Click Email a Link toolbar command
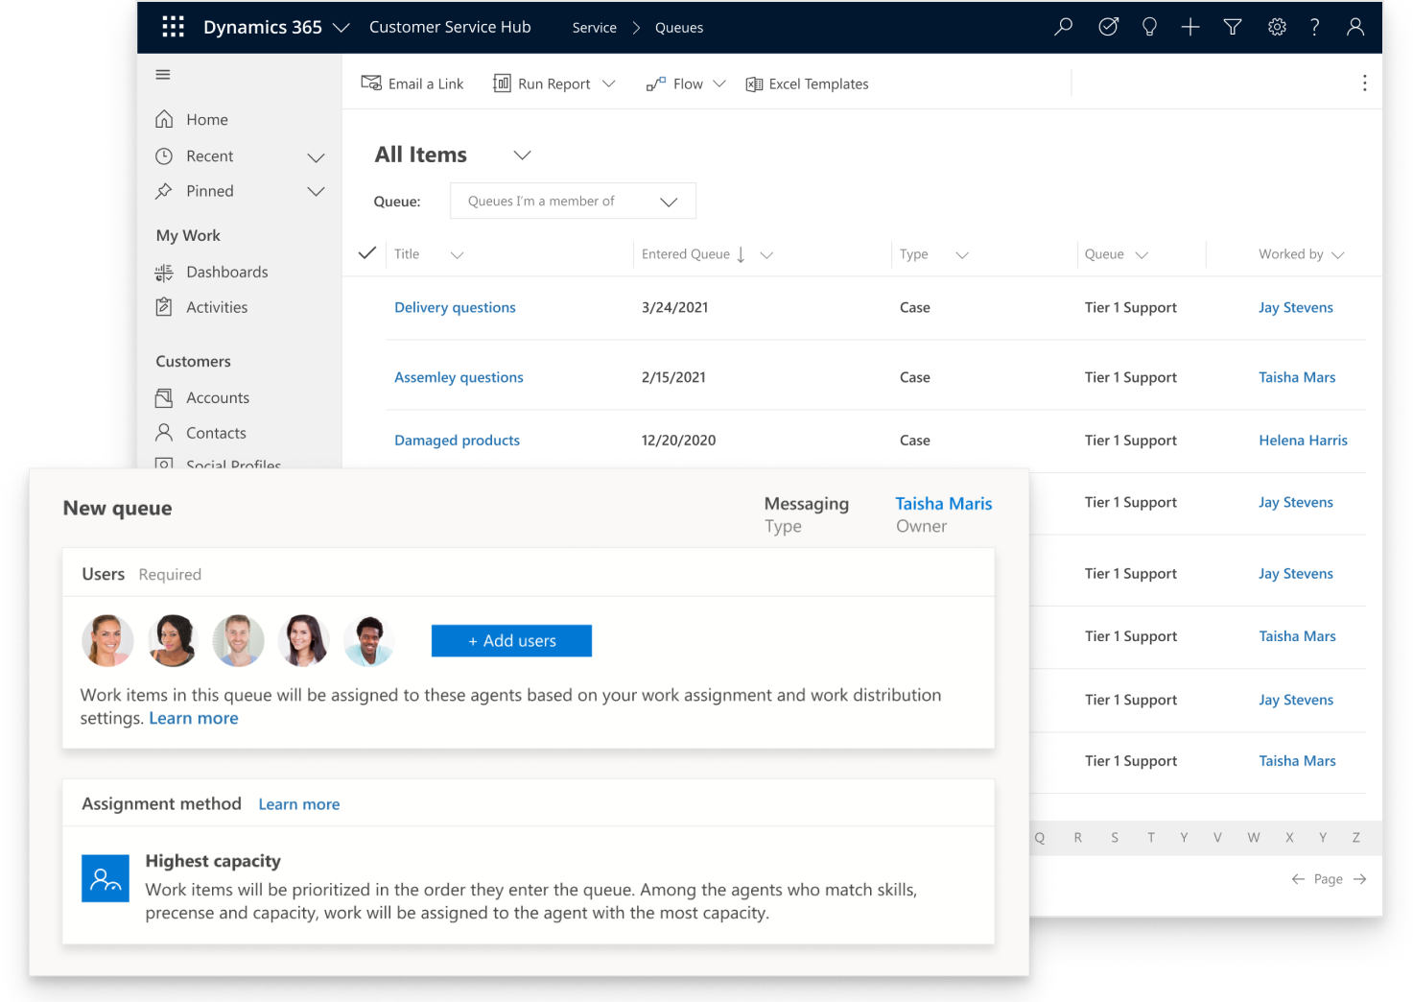This screenshot has height=1002, width=1413. pyautogui.click(x=412, y=84)
